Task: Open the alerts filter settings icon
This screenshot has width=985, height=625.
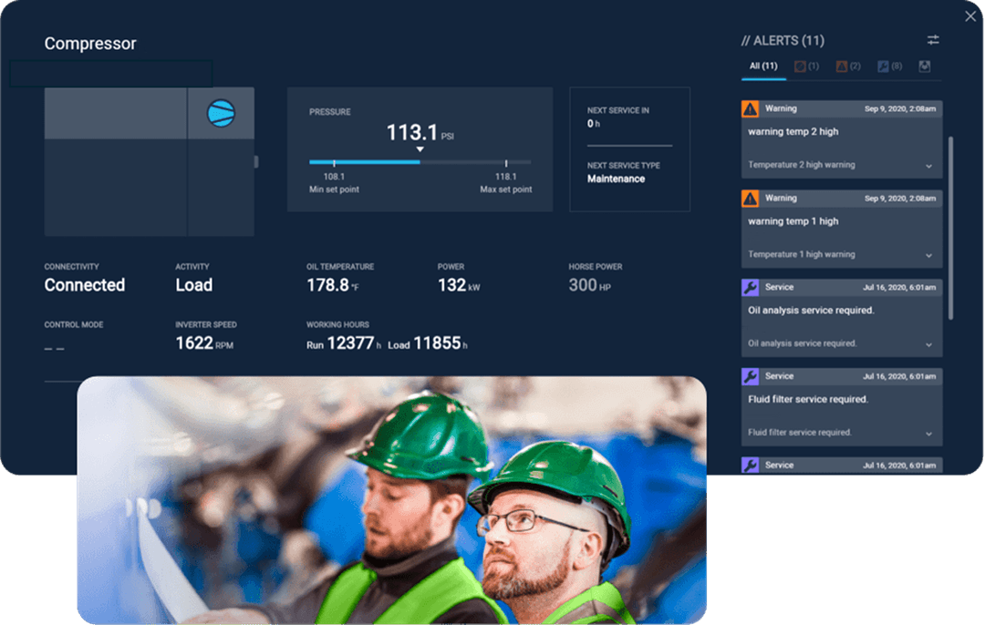Action: (933, 40)
